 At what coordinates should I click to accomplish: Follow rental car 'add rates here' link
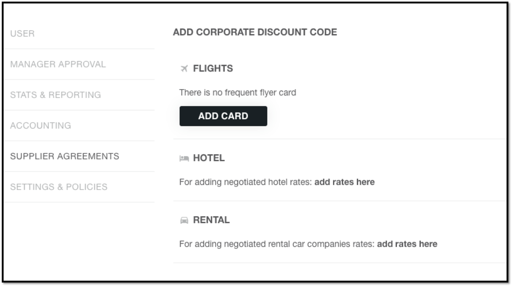407,244
